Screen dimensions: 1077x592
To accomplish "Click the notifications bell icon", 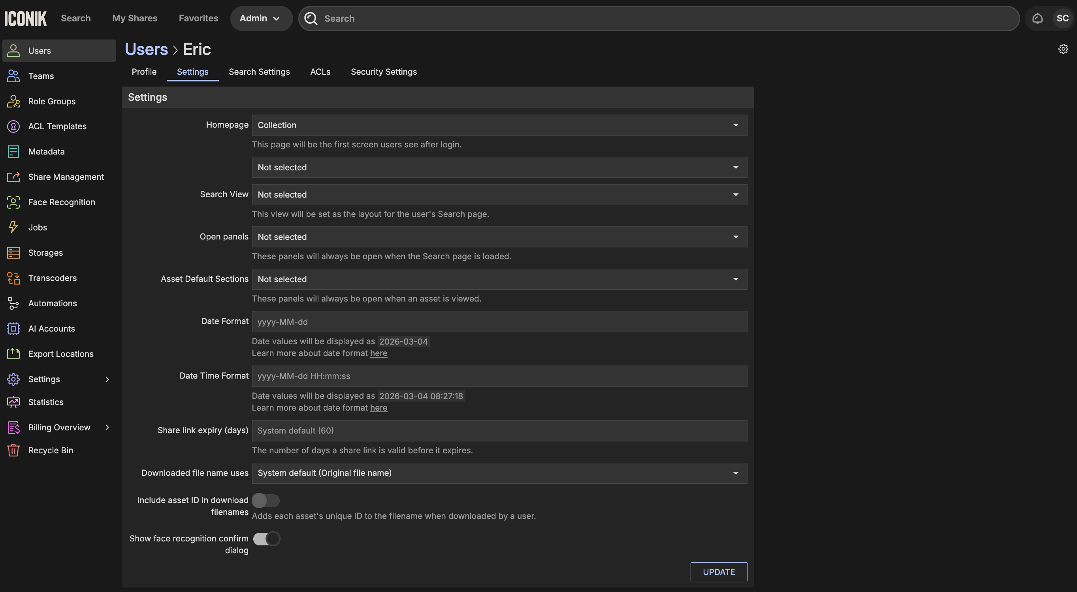I will pos(1037,19).
